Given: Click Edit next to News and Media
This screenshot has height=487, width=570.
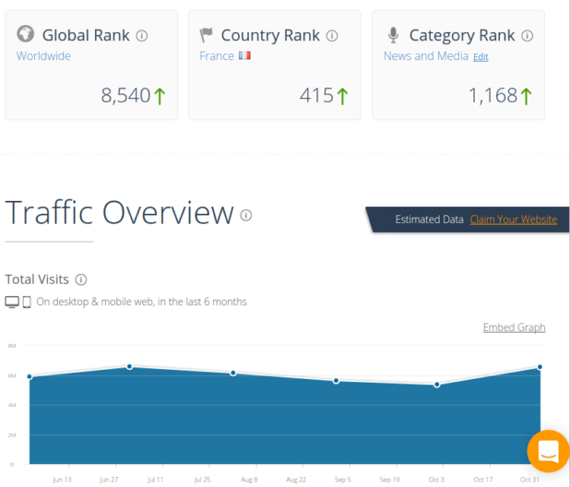Looking at the screenshot, I should 481,57.
